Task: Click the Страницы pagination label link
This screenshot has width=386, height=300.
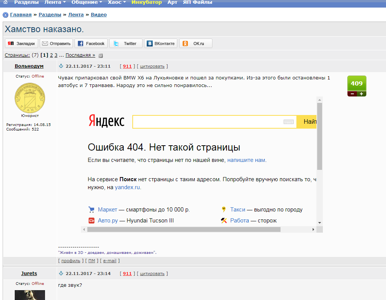Action: [x=17, y=55]
